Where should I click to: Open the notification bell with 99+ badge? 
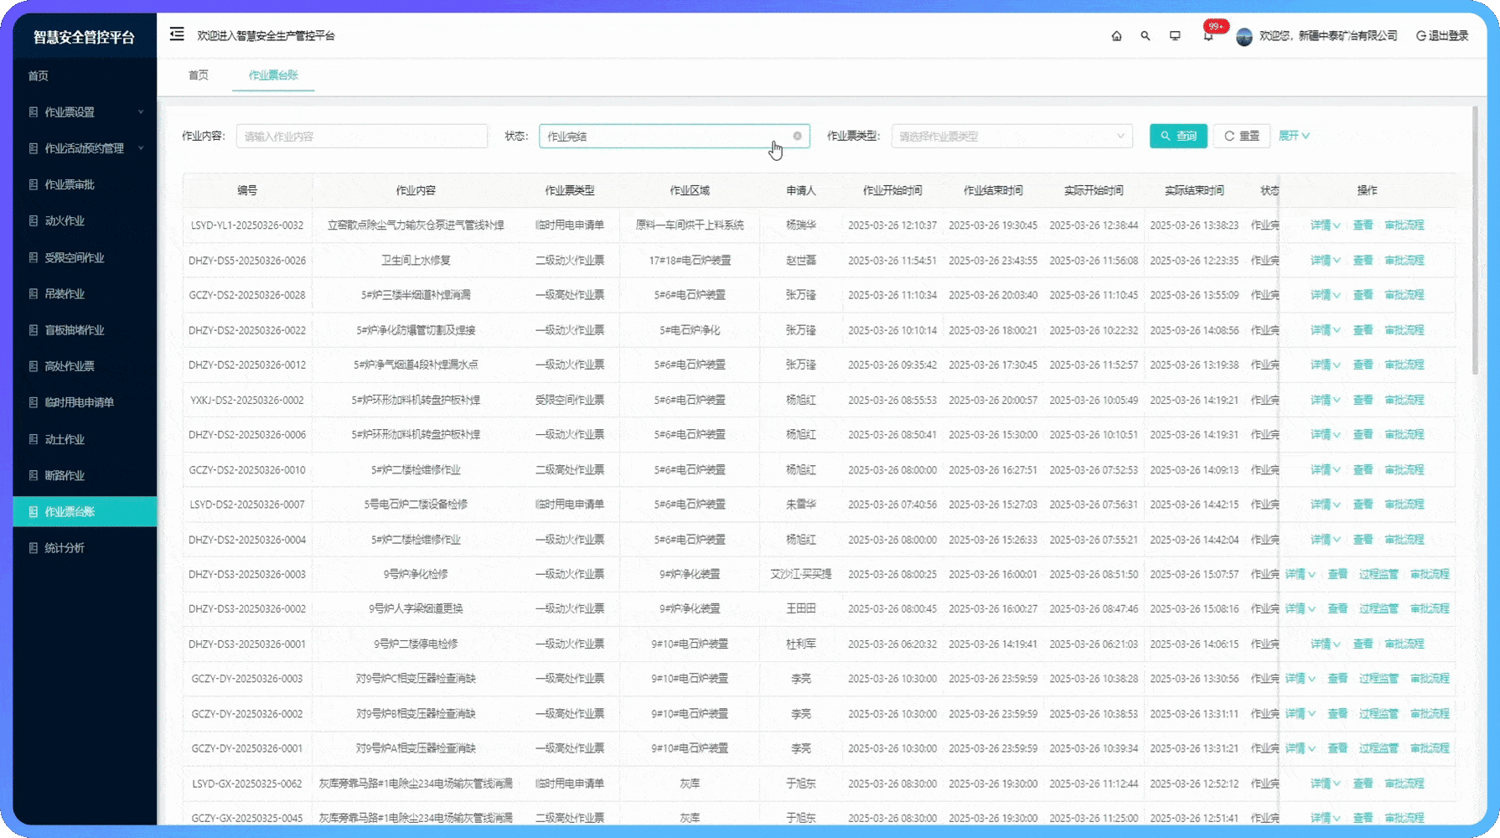[1208, 36]
